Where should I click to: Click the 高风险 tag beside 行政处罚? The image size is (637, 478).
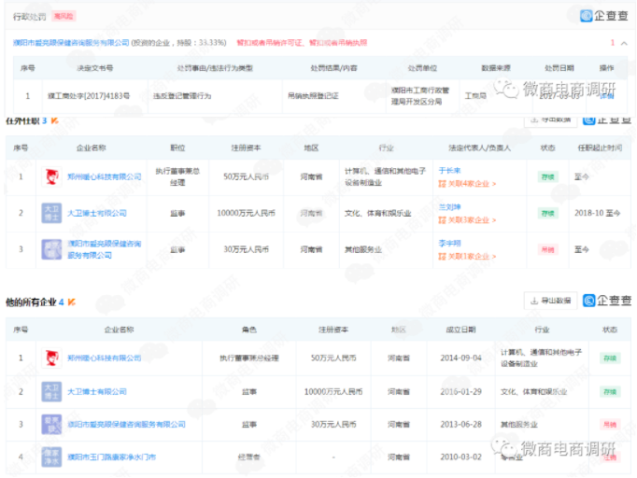[64, 17]
